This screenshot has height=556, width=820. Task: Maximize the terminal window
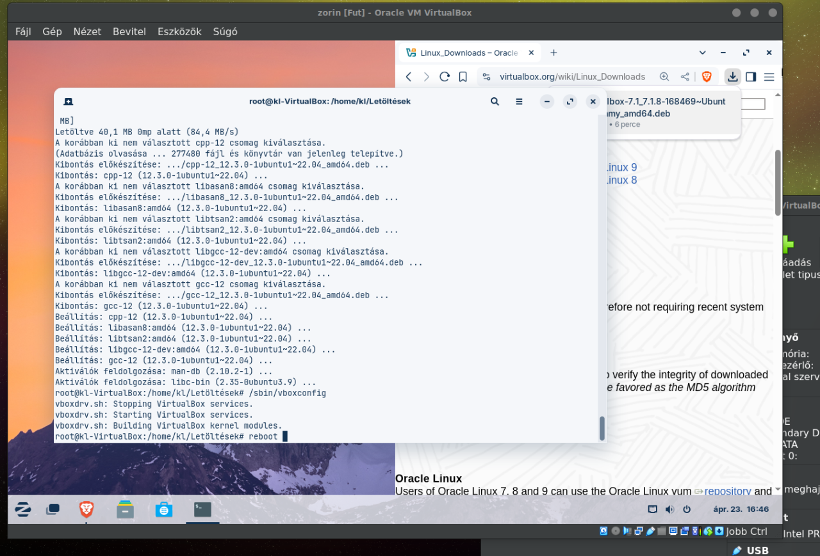570,101
